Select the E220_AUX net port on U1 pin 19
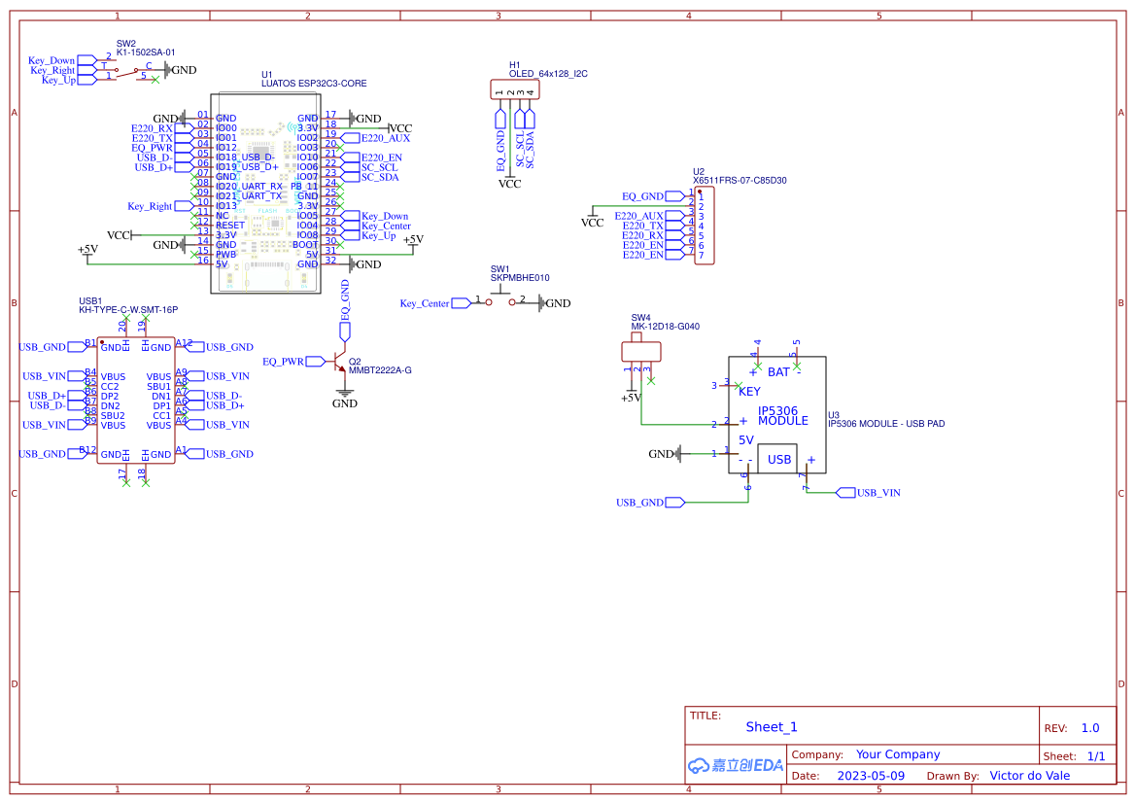Viewport: 1136px width, 804px height. click(x=375, y=138)
